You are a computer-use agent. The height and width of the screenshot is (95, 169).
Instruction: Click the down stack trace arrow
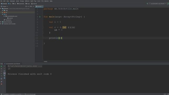coord(4,69)
